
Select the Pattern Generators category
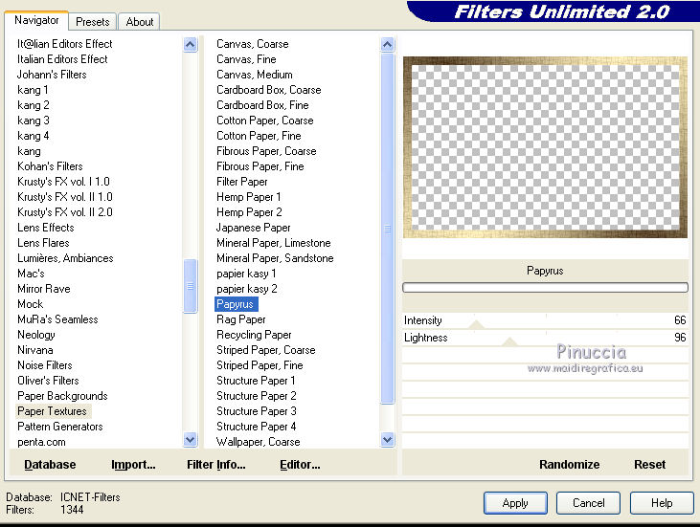pos(59,427)
